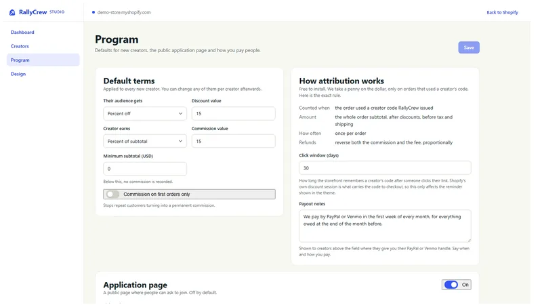This screenshot has width=542, height=305.
Task: Go to the Creators section
Action: tap(20, 46)
